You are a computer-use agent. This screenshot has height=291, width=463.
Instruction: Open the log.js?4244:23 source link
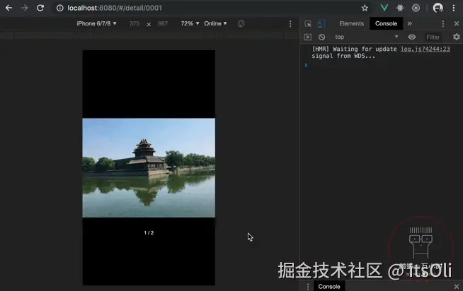425,49
